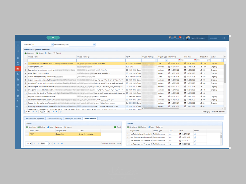This screenshot has width=246, height=184.
Task: Click the Start Date filter funnel icon
Action: tap(182, 60)
